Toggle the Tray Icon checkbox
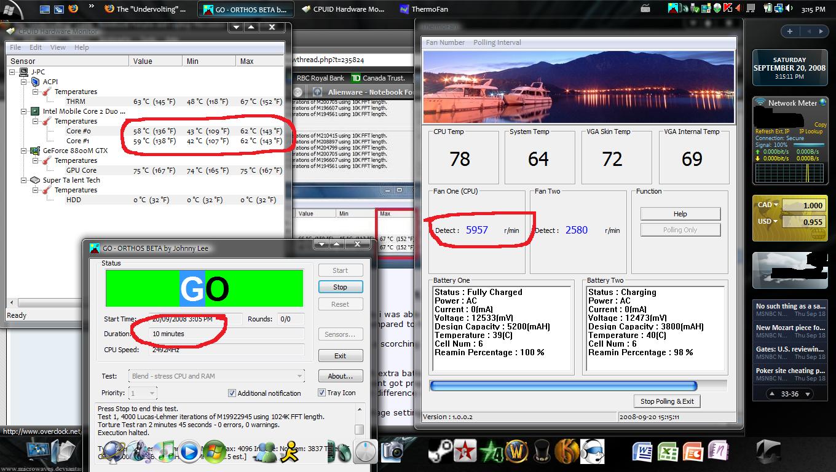This screenshot has width=836, height=472. [x=321, y=392]
